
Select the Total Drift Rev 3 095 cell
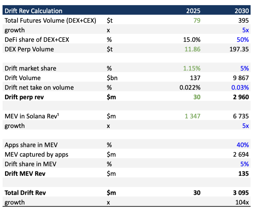(241, 193)
